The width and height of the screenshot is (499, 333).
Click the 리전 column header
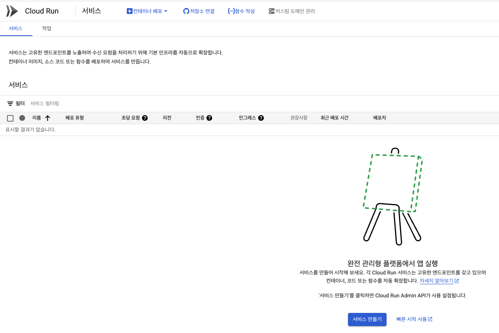167,118
